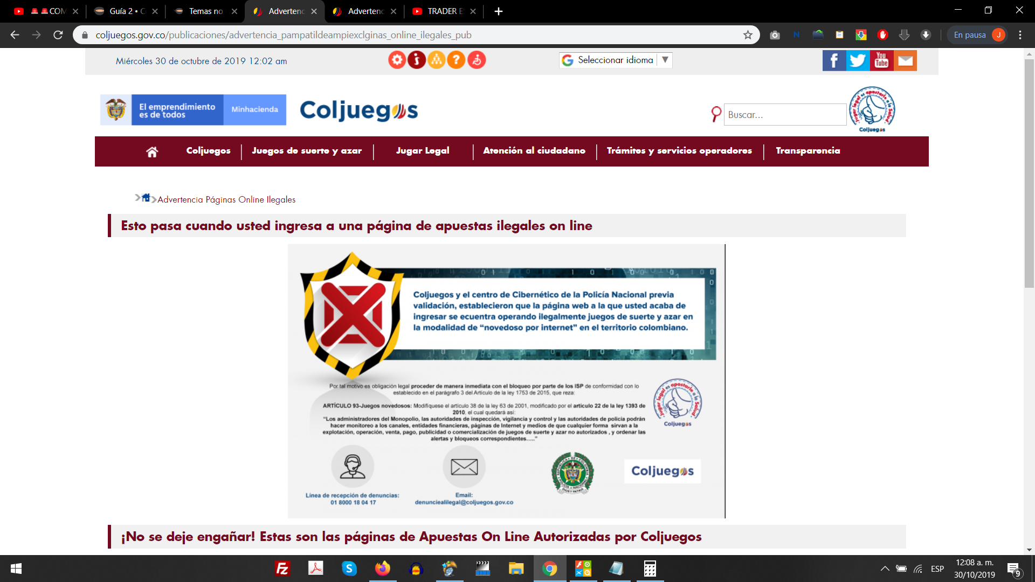Click the browser address bar
The height and width of the screenshot is (582, 1035).
(x=415, y=35)
